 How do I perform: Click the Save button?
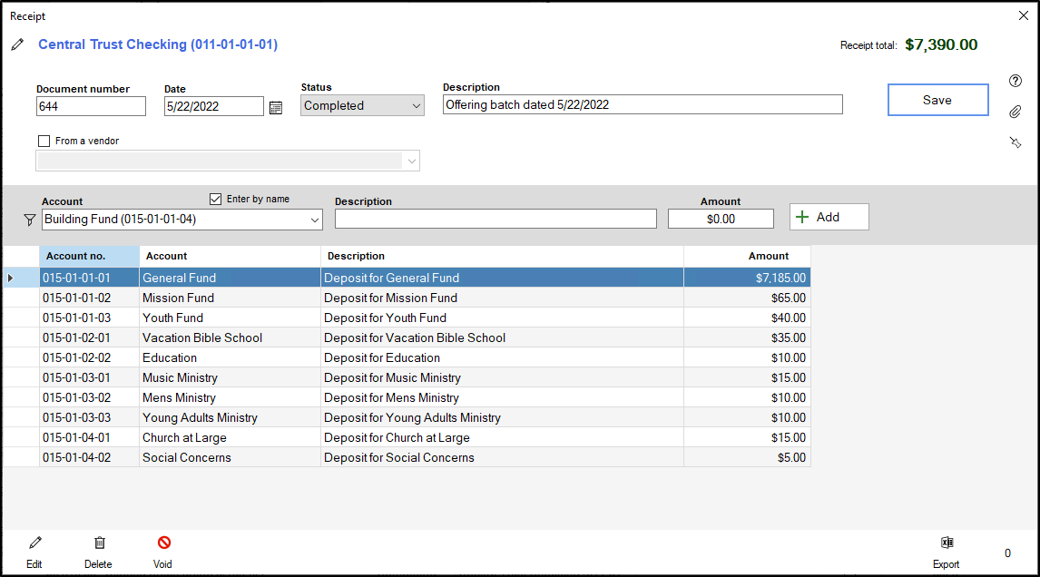point(937,100)
